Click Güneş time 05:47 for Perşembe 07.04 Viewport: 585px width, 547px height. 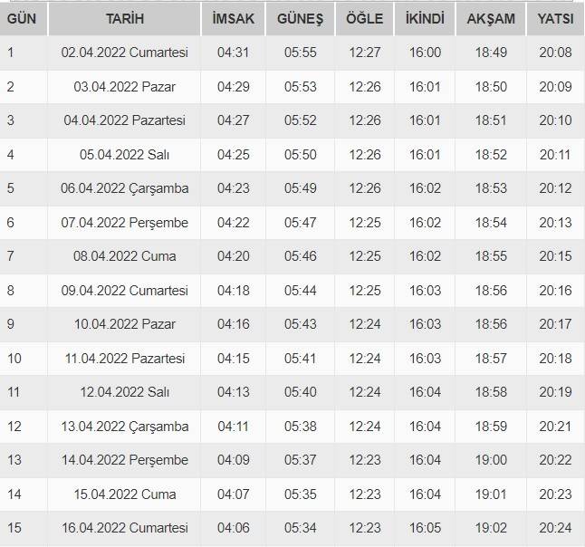pyautogui.click(x=301, y=223)
